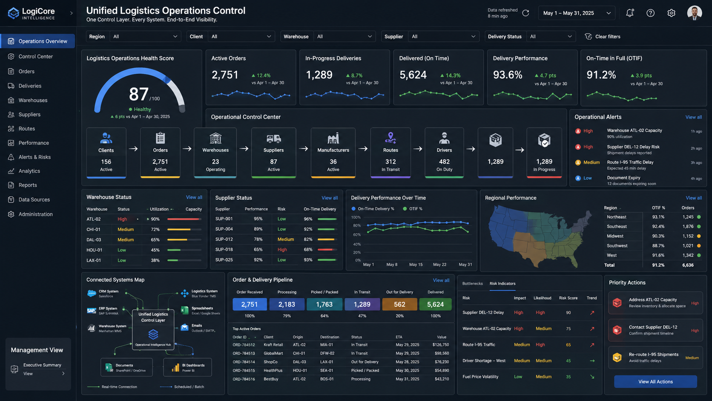Click the Unified Logistics Control Layer hub
712x401 pixels.
pos(153,330)
